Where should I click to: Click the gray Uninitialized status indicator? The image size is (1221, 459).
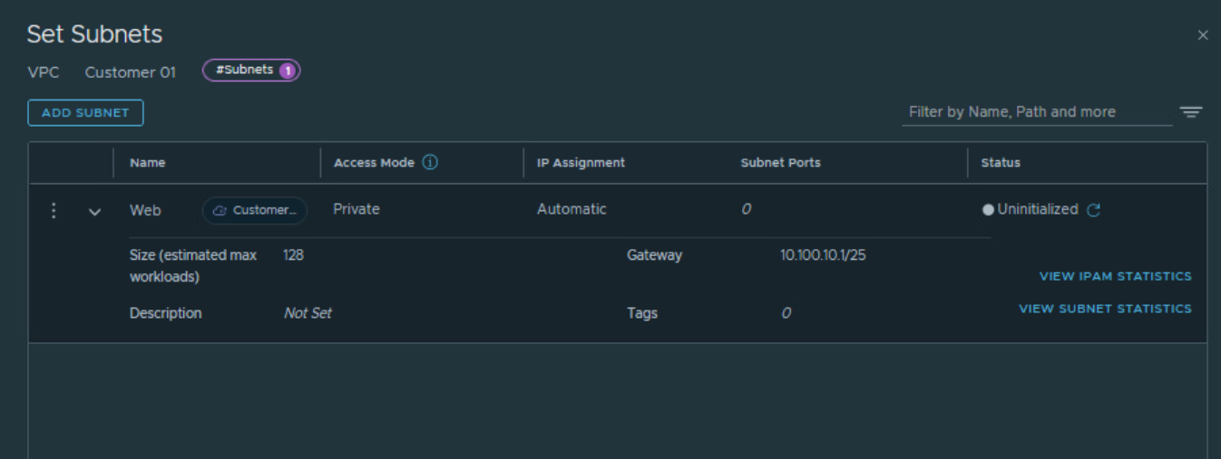(x=988, y=210)
